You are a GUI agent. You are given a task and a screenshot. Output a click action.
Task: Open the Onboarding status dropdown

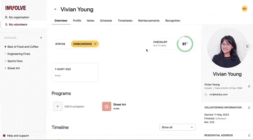[x=85, y=44]
